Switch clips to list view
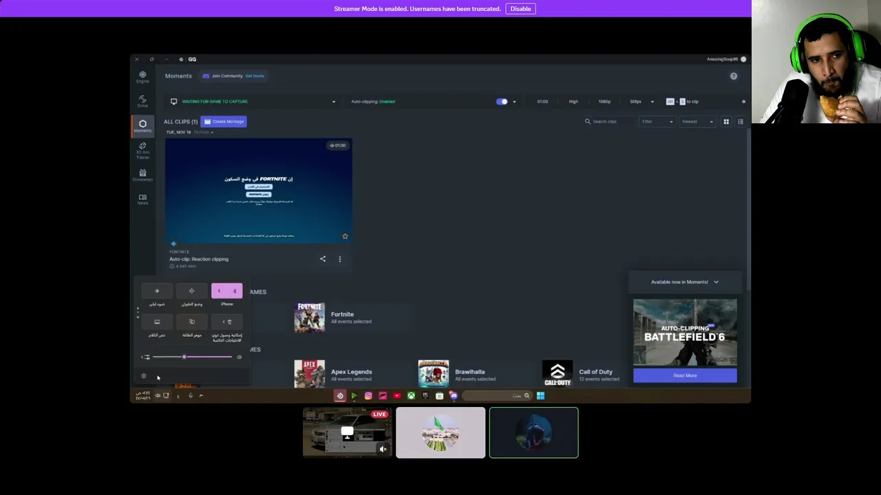The height and width of the screenshot is (495, 881). pyautogui.click(x=741, y=122)
